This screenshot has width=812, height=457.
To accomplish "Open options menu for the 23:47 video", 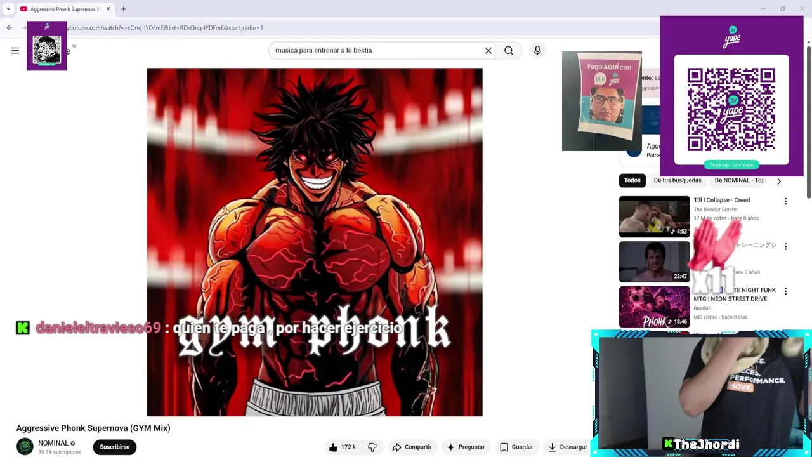I will (785, 246).
